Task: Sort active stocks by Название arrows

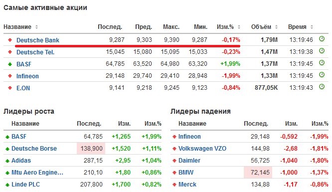Action: (x=36, y=27)
